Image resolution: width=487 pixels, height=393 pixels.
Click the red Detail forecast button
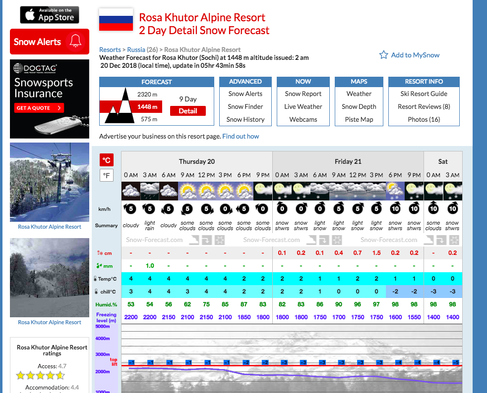(188, 111)
